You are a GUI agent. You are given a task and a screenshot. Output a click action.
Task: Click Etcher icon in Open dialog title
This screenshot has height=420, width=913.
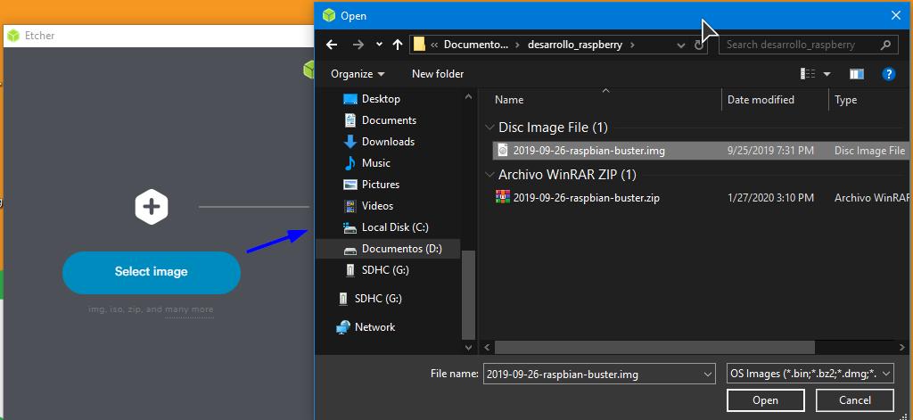(x=330, y=16)
